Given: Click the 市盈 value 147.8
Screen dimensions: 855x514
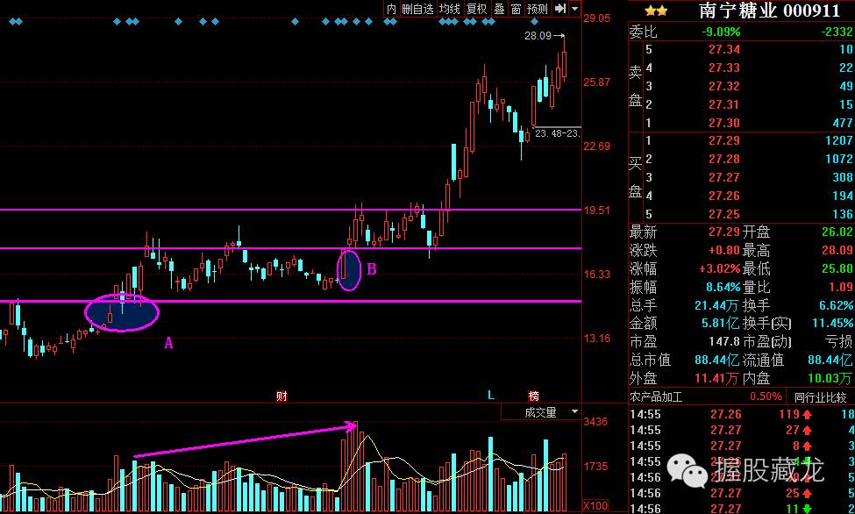Looking at the screenshot, I should 723,341.
